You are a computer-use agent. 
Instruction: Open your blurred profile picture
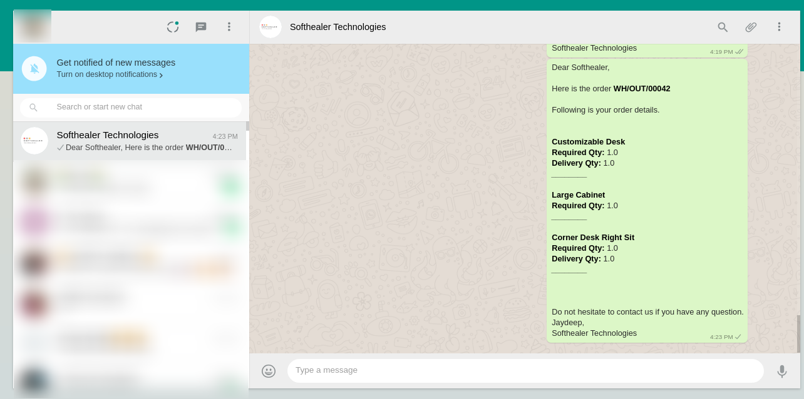[33, 26]
